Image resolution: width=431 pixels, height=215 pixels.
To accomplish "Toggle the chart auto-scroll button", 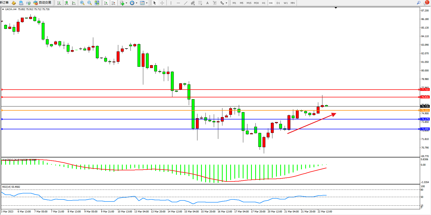I will click(106, 3).
